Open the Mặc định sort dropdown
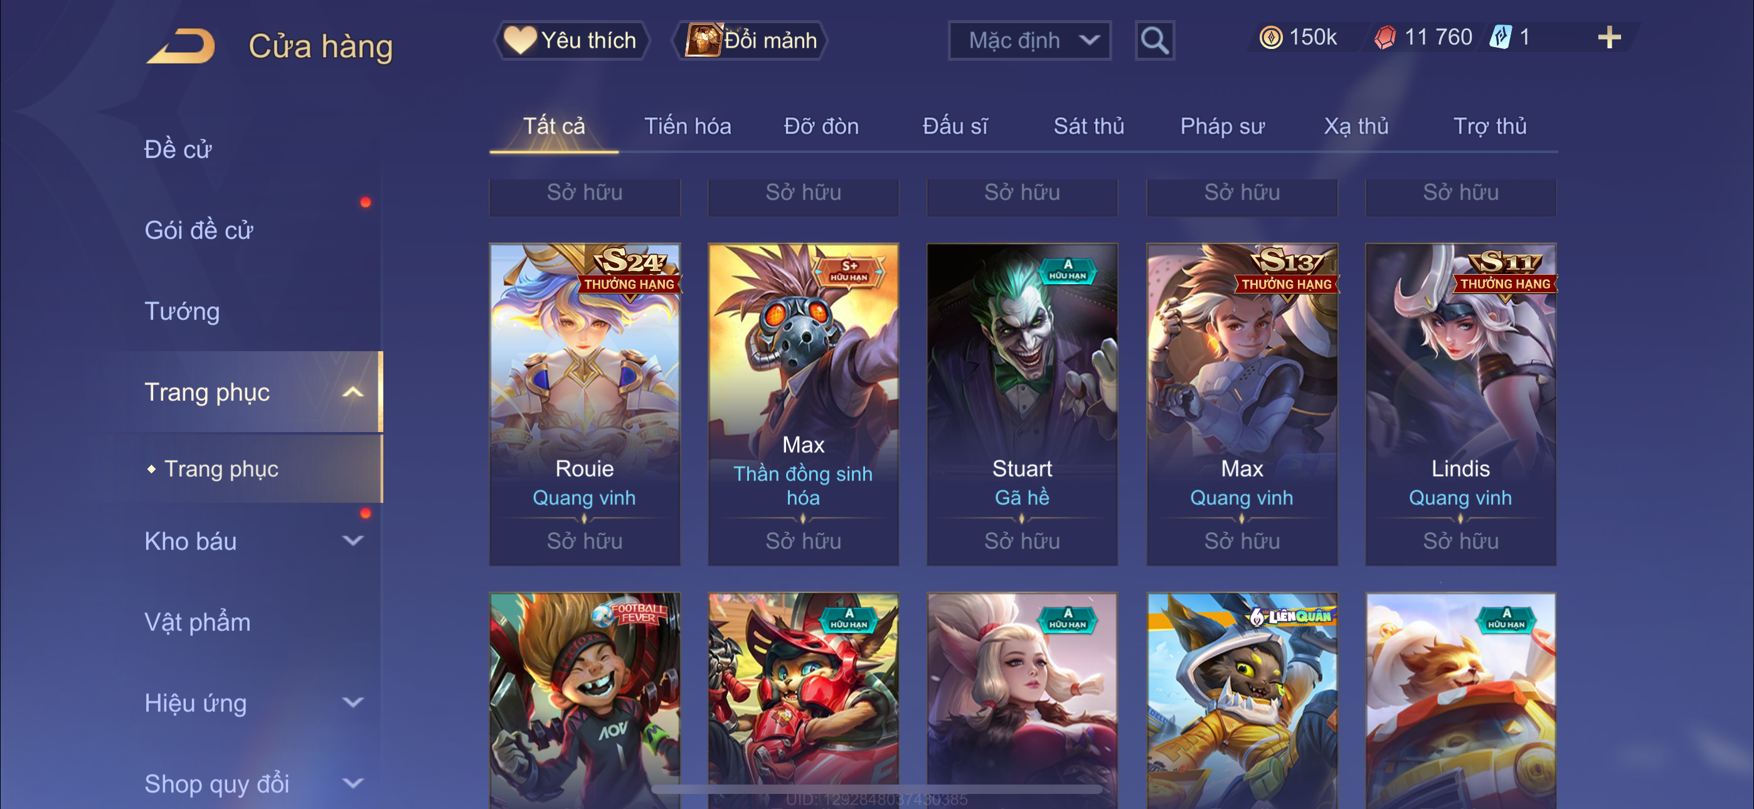 tap(1029, 41)
